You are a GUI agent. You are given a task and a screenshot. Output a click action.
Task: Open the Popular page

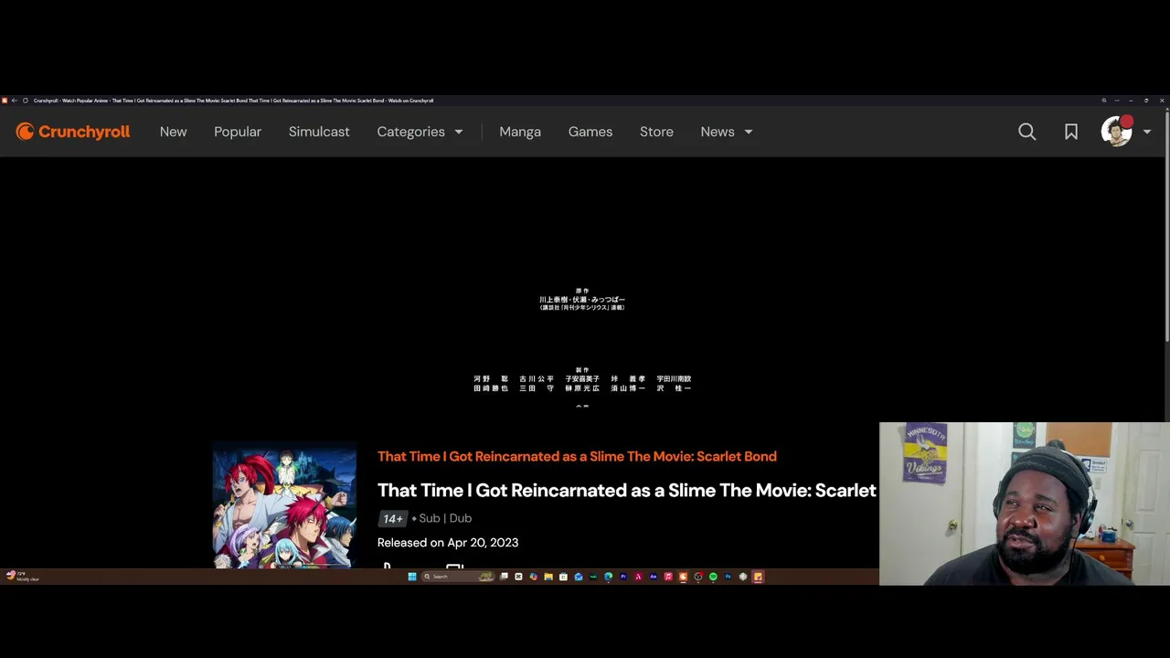[x=238, y=132]
